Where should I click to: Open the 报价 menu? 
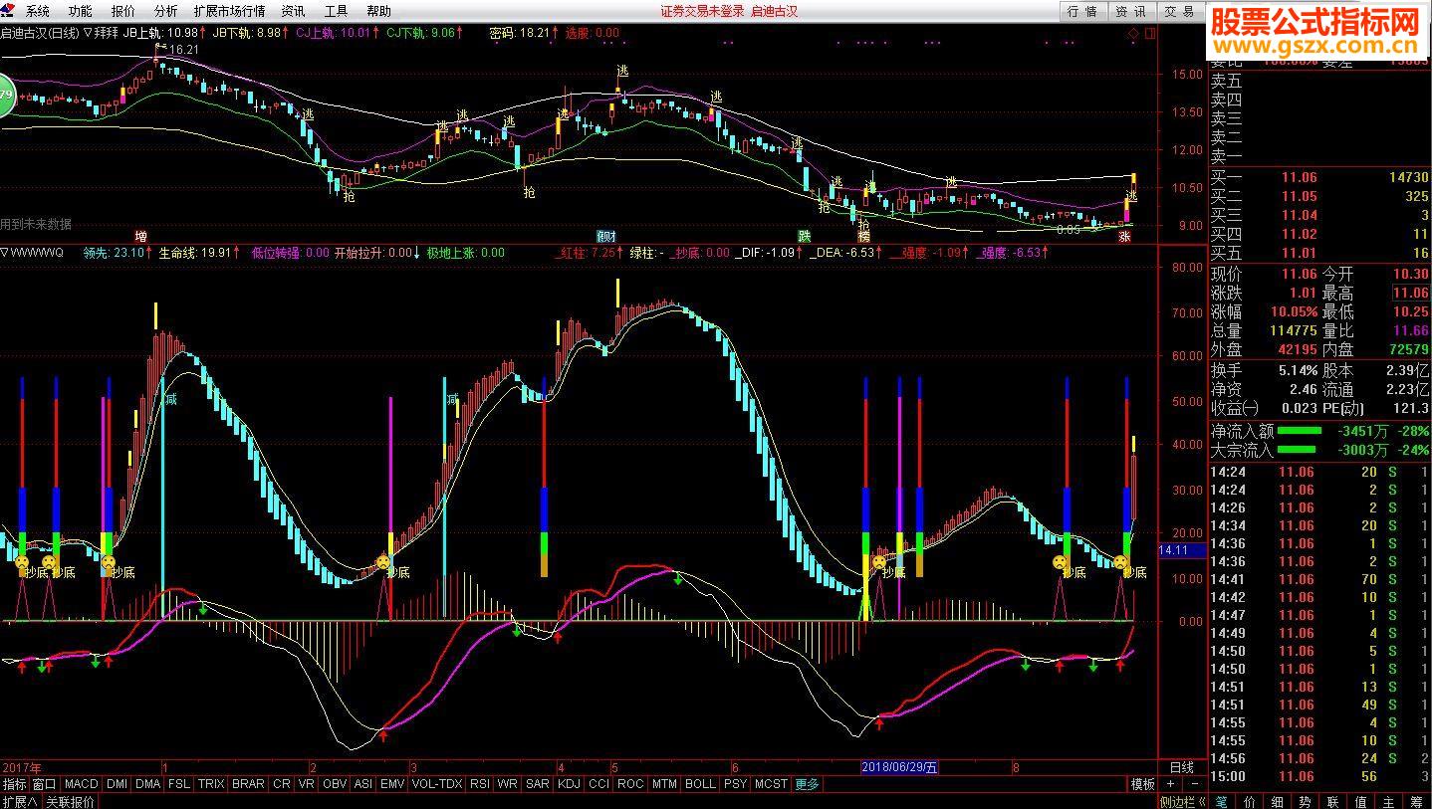point(123,11)
